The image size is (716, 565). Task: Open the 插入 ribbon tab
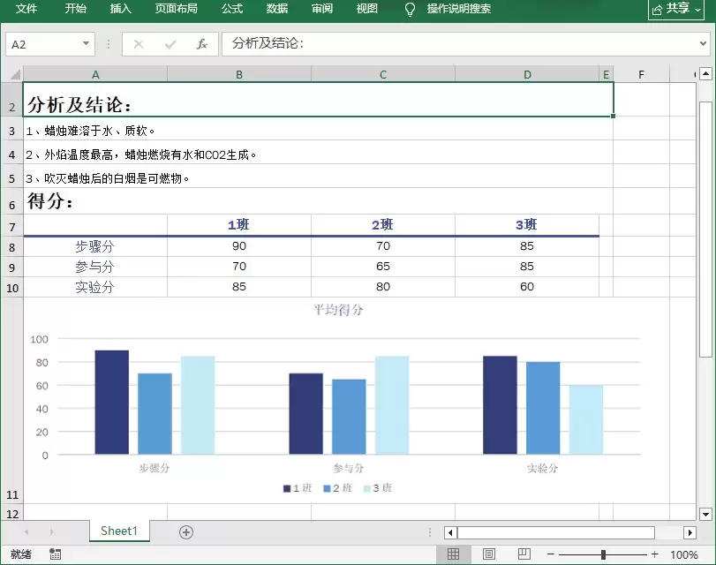(121, 8)
